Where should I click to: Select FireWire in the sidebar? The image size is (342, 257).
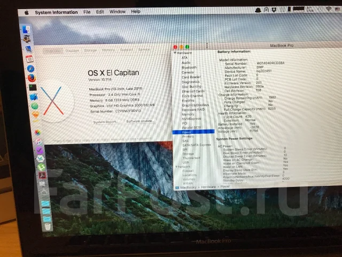(188, 101)
